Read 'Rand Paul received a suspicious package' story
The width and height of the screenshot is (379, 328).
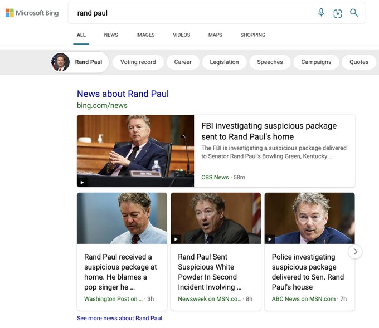coord(120,272)
